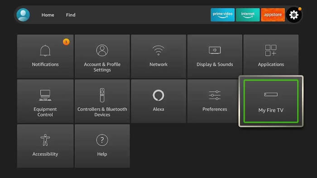Open the Notifications tile
This screenshot has height=178, width=317.
coord(45,56)
